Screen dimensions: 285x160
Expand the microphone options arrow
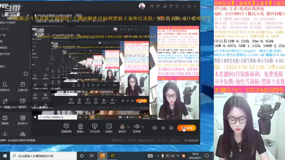point(128,127)
